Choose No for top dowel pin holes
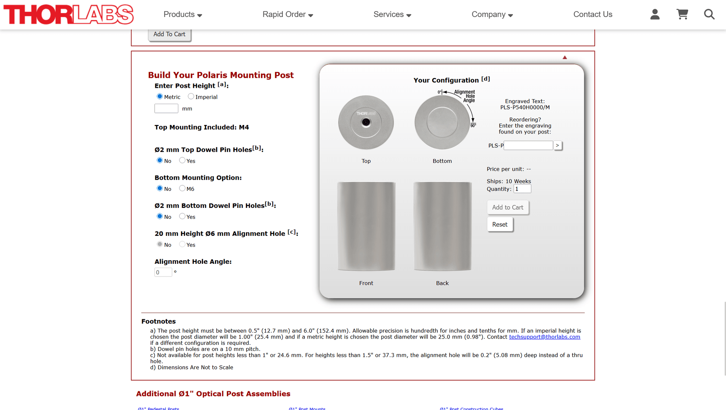 pyautogui.click(x=160, y=160)
